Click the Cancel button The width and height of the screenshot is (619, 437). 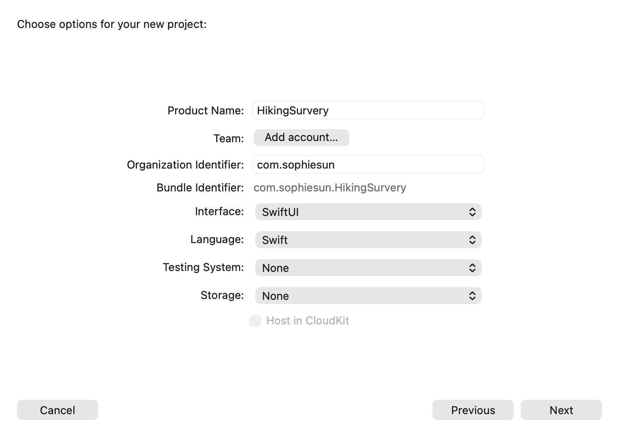[58, 410]
